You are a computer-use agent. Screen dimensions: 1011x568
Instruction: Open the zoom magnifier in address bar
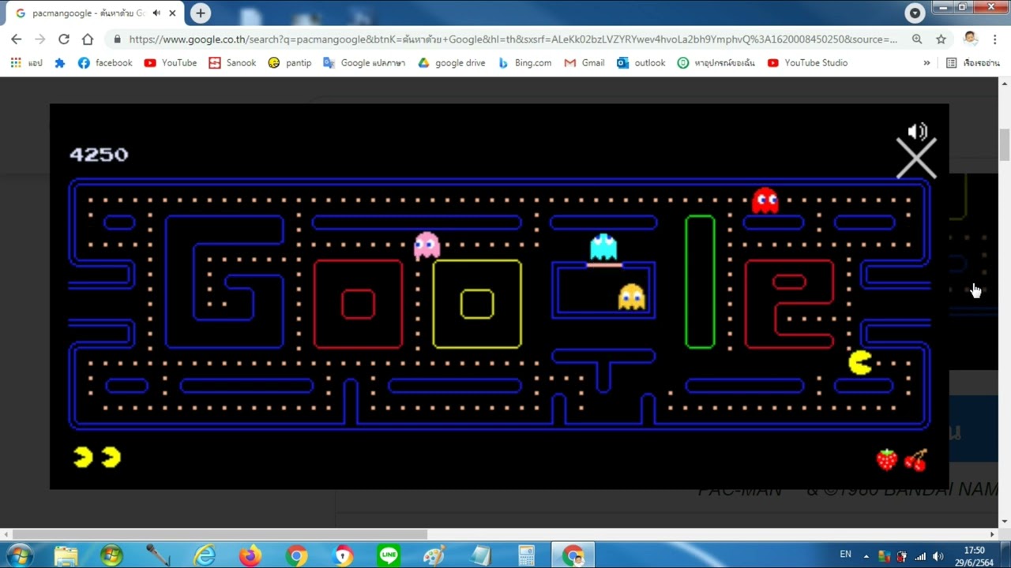[917, 39]
